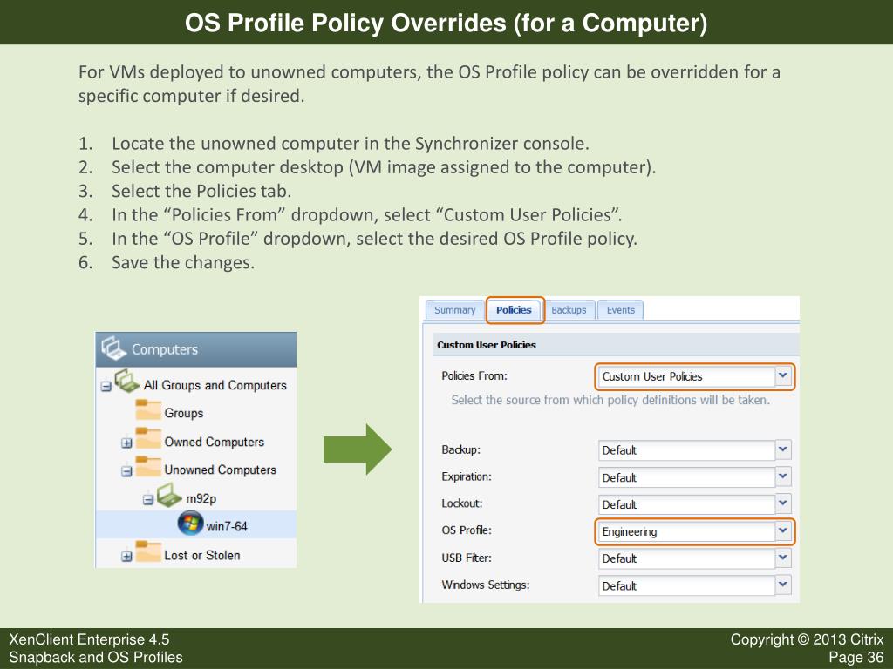Switch to the Policies tab
Viewport: 893px width, 669px height.
point(514,310)
